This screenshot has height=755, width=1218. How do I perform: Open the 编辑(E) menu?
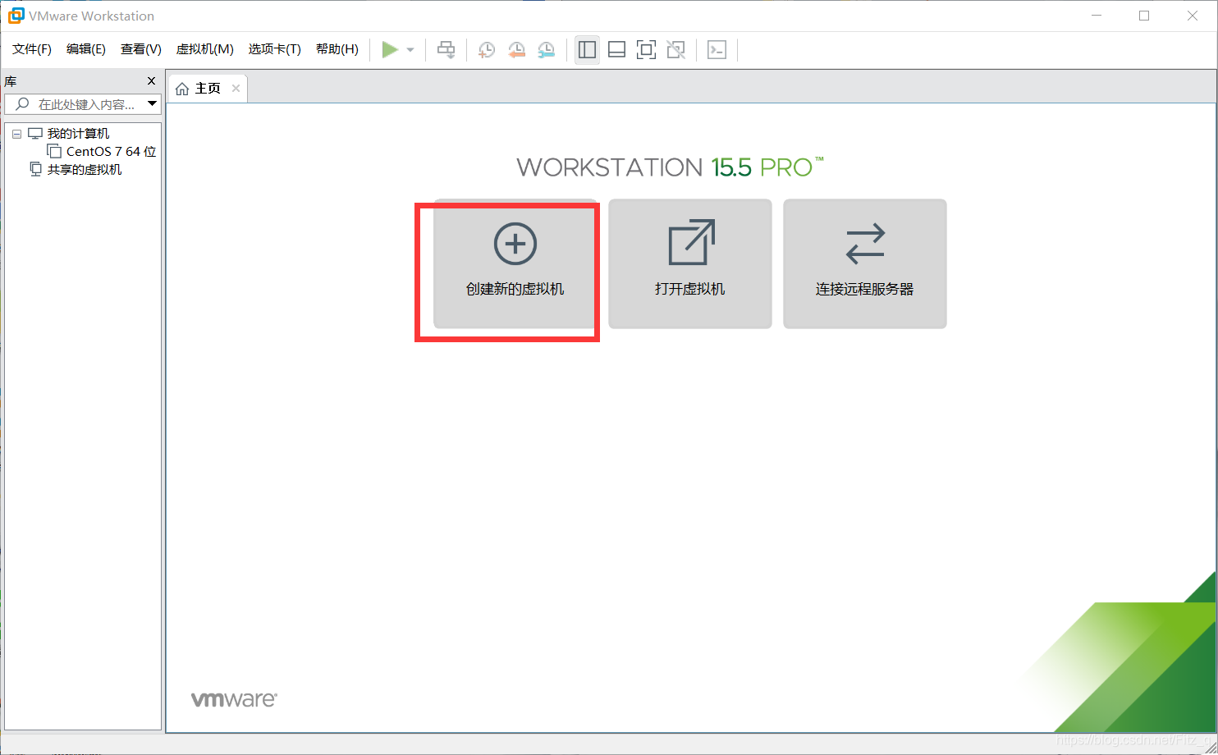point(86,49)
